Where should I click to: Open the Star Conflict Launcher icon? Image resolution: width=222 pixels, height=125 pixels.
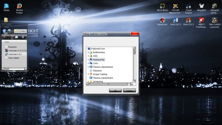pyautogui.click(x=214, y=23)
